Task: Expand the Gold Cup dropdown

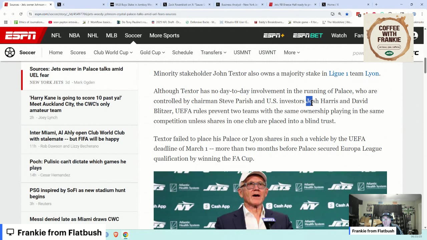Action: pos(152,52)
